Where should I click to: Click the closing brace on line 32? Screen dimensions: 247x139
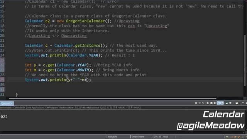(17, 94)
